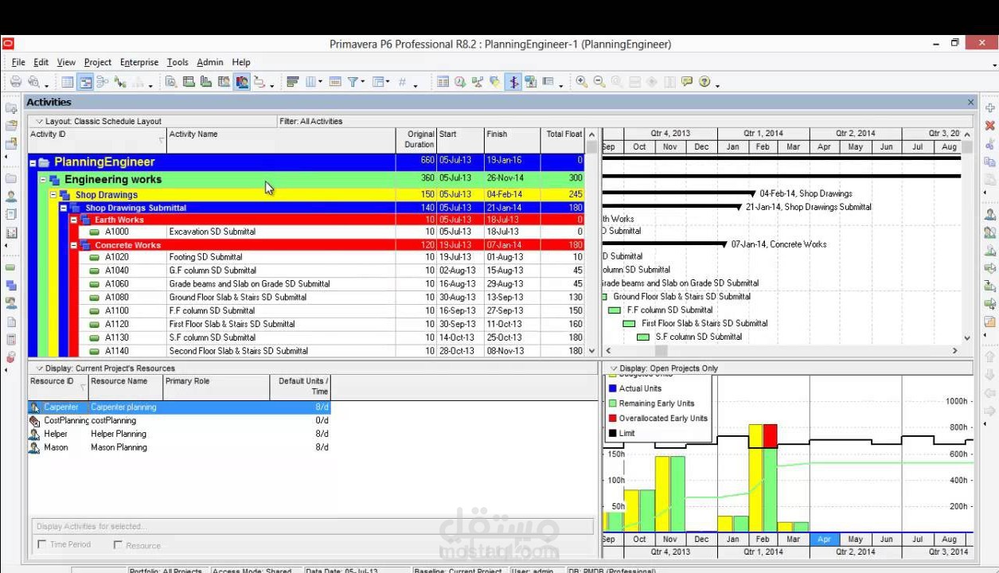The height and width of the screenshot is (573, 999).
Task: Toggle highlighted Resource Usage Profile icon
Action: click(x=242, y=81)
